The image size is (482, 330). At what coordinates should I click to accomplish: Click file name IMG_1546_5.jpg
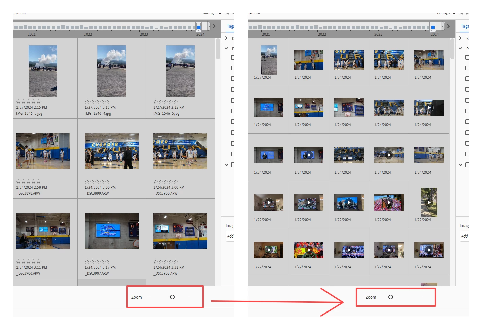click(x=167, y=114)
